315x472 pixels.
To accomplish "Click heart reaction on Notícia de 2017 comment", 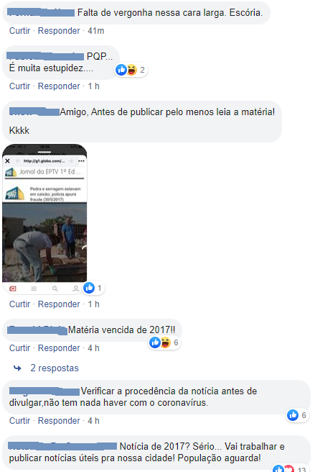I will (288, 468).
